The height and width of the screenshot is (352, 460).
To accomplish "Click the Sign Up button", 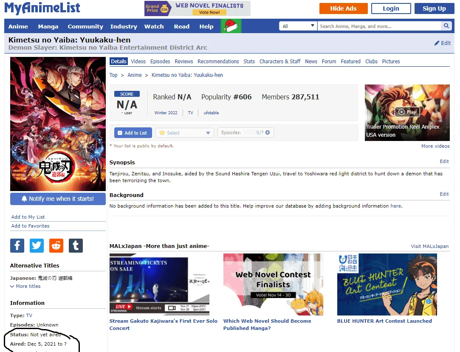I will 434,8.
